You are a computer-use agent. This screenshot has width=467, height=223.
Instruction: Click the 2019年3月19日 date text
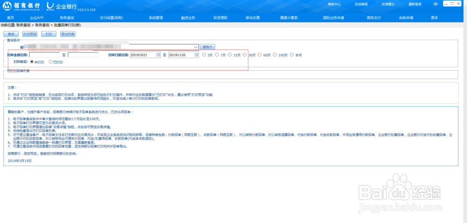pyautogui.click(x=20, y=160)
